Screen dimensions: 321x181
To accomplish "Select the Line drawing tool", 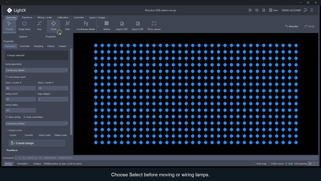I will click(39, 26).
